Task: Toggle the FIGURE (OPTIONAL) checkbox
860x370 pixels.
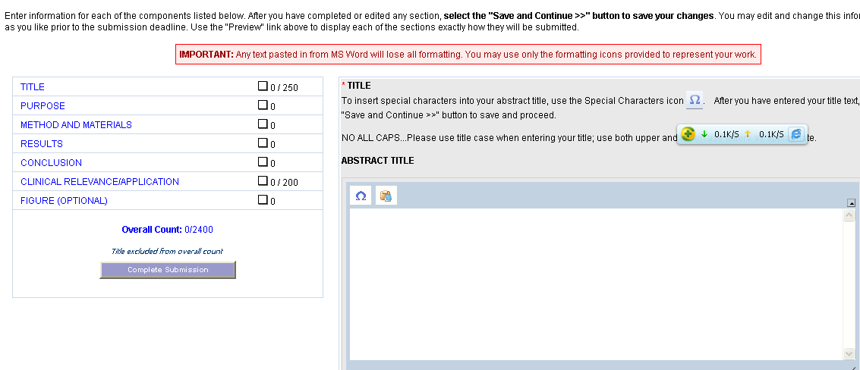Action: (263, 200)
